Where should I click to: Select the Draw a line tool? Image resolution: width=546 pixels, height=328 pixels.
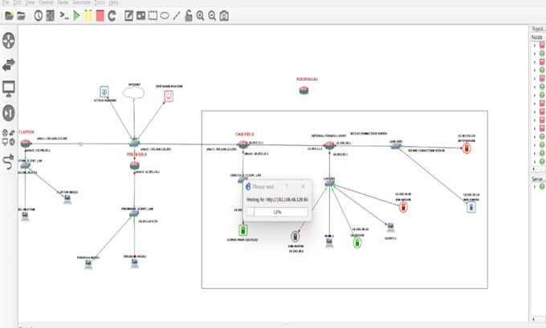[x=177, y=16]
